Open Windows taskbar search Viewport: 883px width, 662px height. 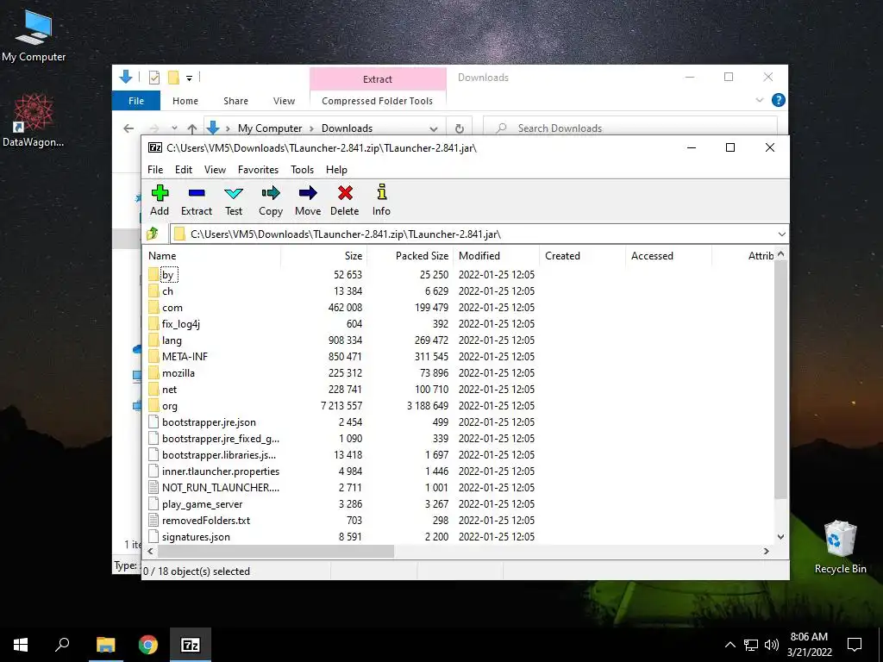pos(62,645)
